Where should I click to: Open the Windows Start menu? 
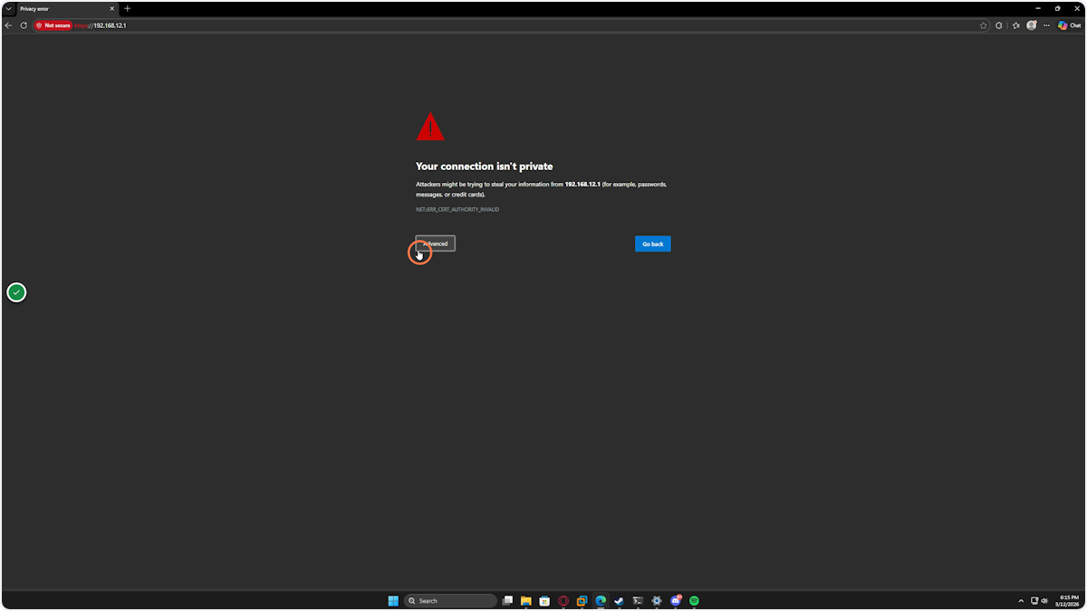[392, 600]
